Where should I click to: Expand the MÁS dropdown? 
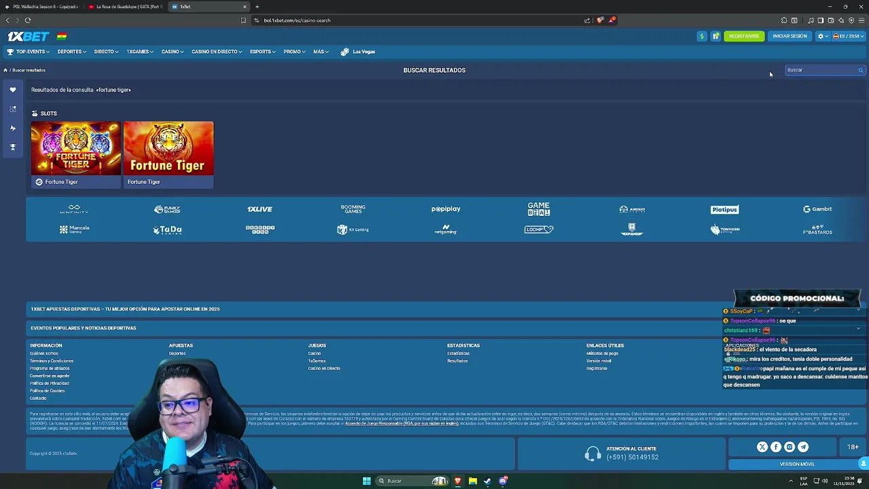tap(320, 52)
